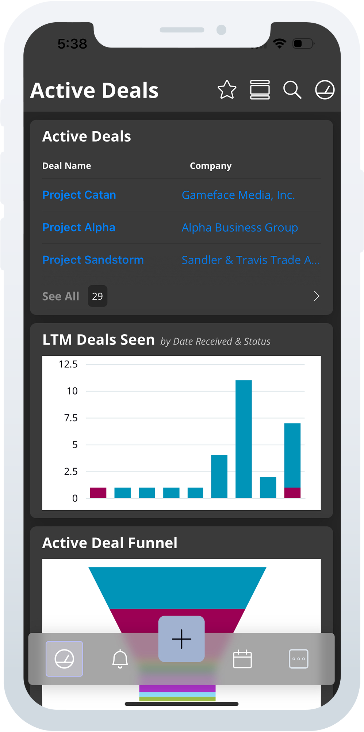Open the stacked list view icon

click(260, 90)
